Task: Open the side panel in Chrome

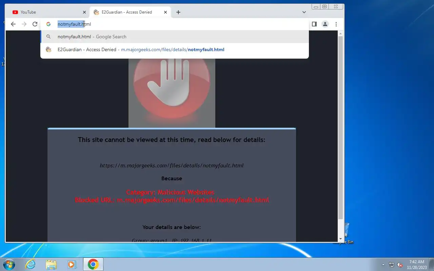Action: [x=314, y=24]
